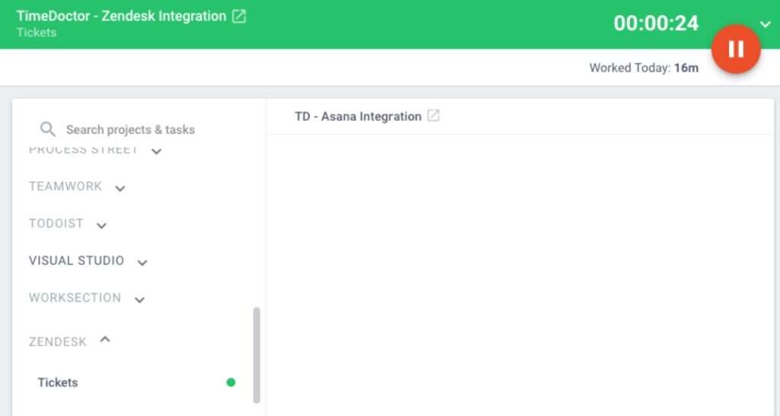This screenshot has width=780, height=416.
Task: Pause the running timer
Action: click(x=736, y=49)
